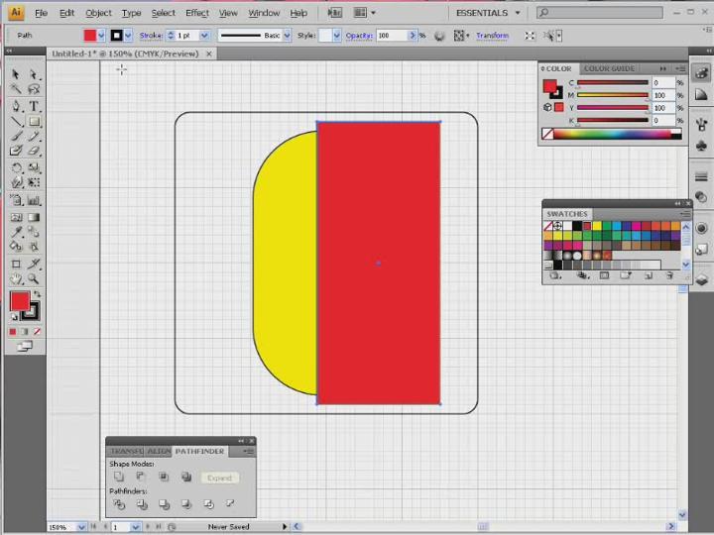Click the Unite shape mode icon
The width and height of the screenshot is (714, 535).
click(x=119, y=477)
